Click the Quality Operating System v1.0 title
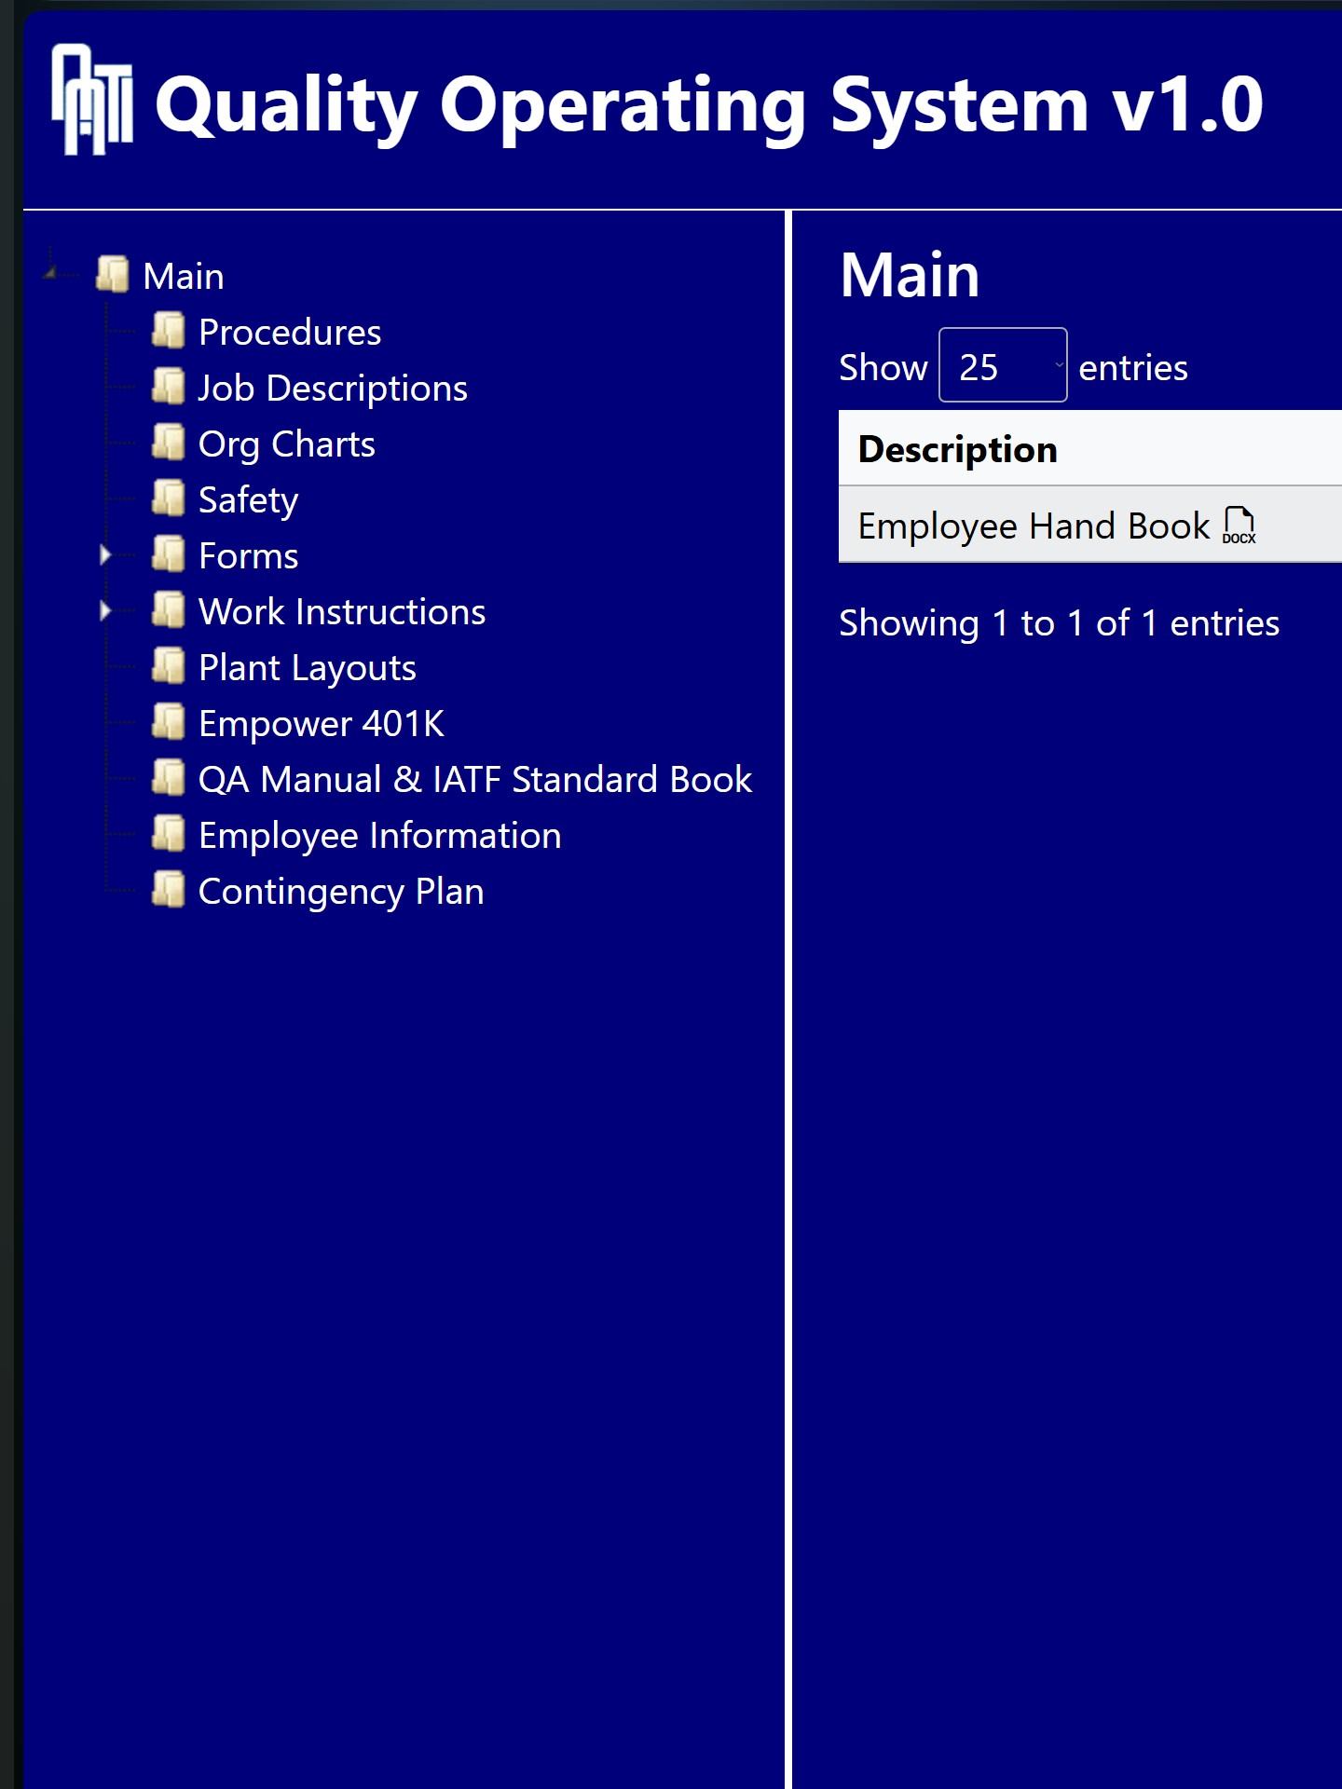This screenshot has height=1789, width=1342. click(x=708, y=104)
